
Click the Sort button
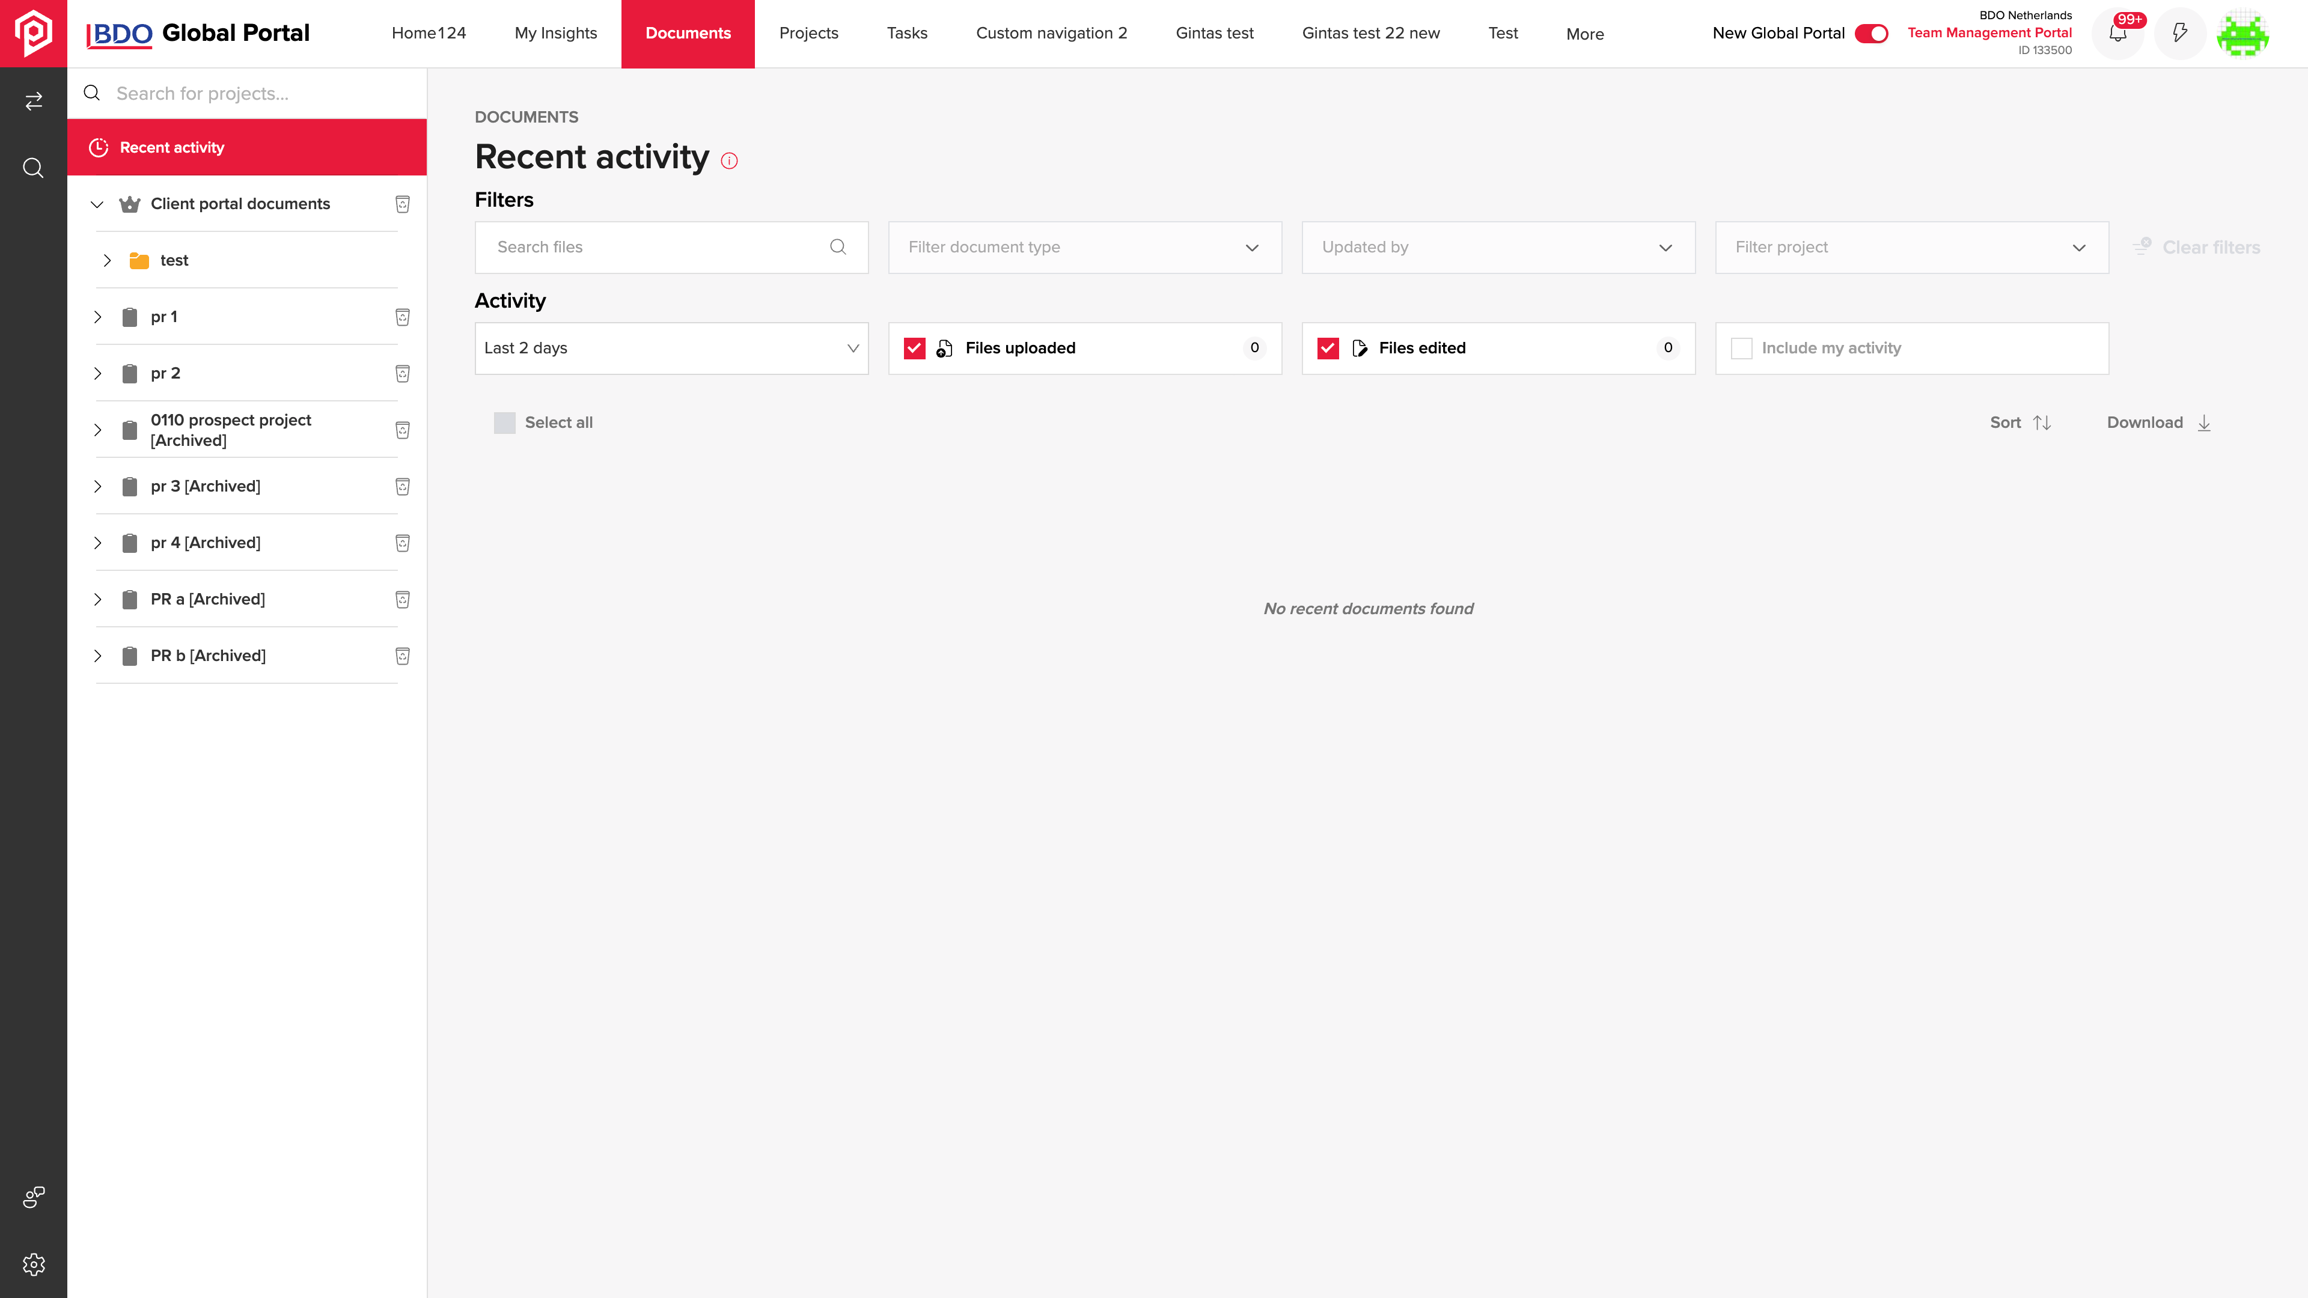click(2020, 423)
